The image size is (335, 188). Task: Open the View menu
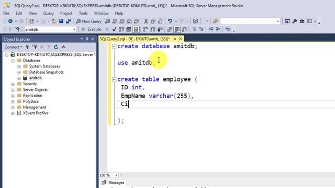[x=32, y=13]
